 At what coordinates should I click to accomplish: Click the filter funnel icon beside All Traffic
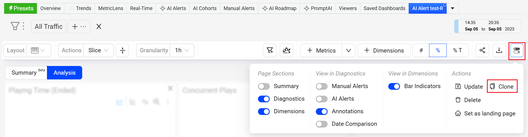[15, 26]
